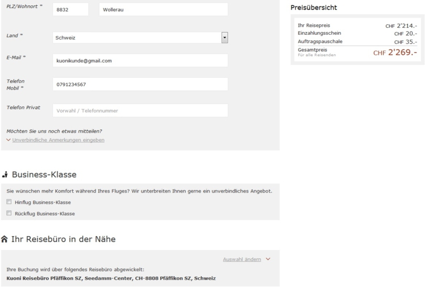
Task: Expand Unverbindliche Anmerkungen eingeben
Action: (x=58, y=140)
